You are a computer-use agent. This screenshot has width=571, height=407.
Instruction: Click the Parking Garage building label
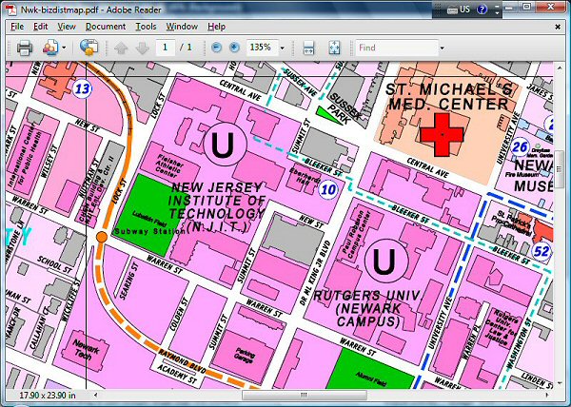(245, 355)
